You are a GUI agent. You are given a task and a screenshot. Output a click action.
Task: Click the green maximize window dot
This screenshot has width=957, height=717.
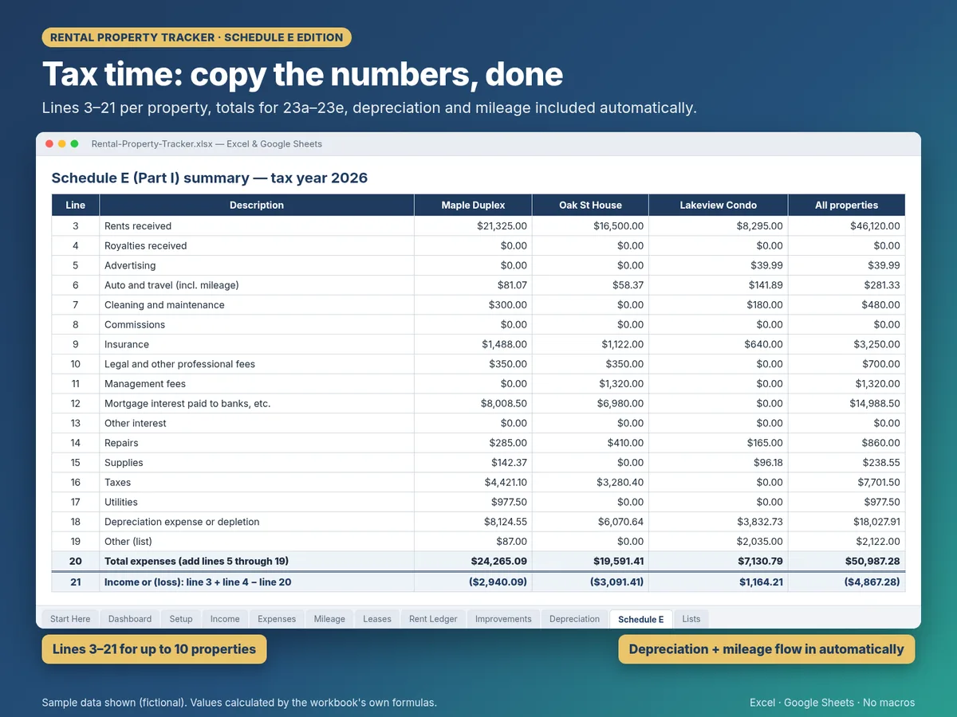point(75,144)
